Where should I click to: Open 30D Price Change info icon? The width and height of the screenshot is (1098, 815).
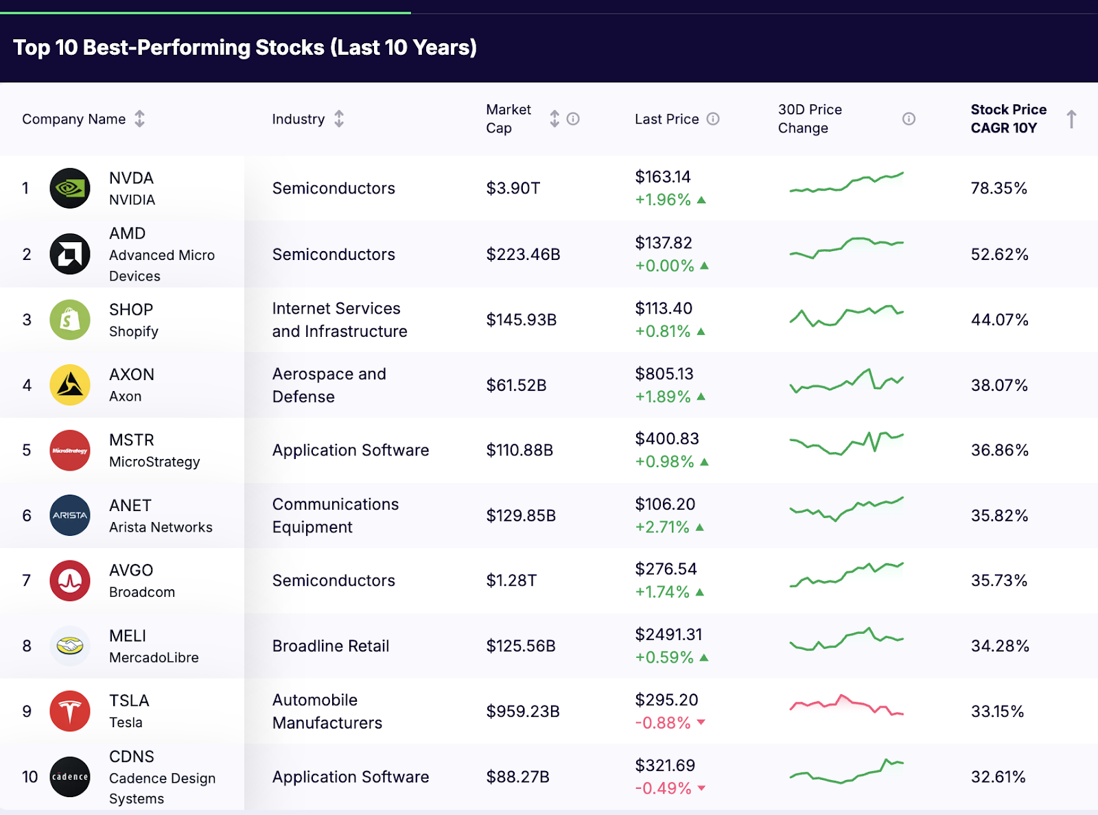point(909,119)
